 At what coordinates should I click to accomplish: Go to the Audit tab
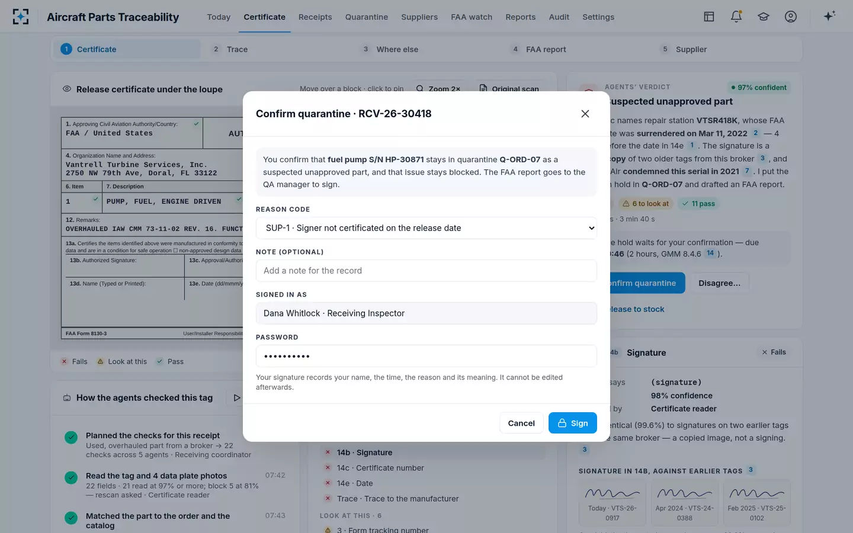pyautogui.click(x=559, y=17)
